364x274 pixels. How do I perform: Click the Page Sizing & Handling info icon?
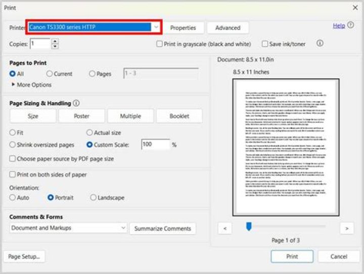pyautogui.click(x=76, y=103)
